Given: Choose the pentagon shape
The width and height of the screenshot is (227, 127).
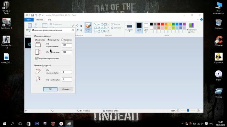Looking at the screenshot, I should pyautogui.click(x=99, y=31).
